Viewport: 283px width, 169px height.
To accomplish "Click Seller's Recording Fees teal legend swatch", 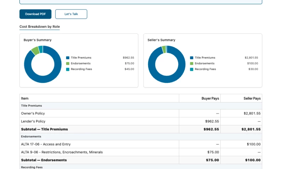I will click(192, 69).
